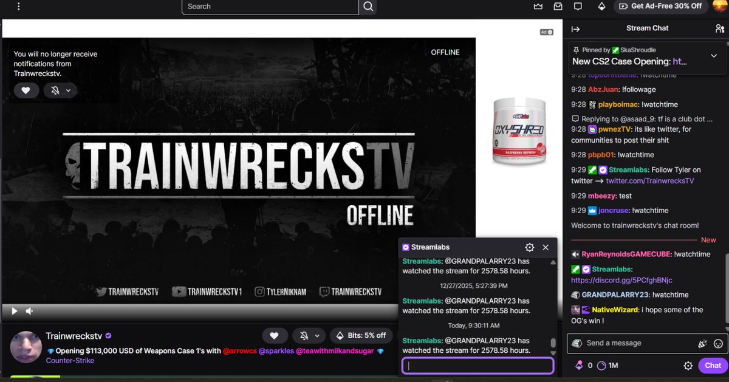This screenshot has height=382, width=729.
Task: Click the @sparkles mention in title
Action: click(278, 351)
